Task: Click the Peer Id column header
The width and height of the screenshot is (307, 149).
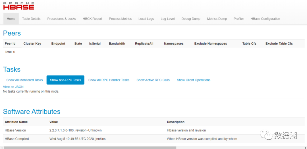Action: (10, 44)
